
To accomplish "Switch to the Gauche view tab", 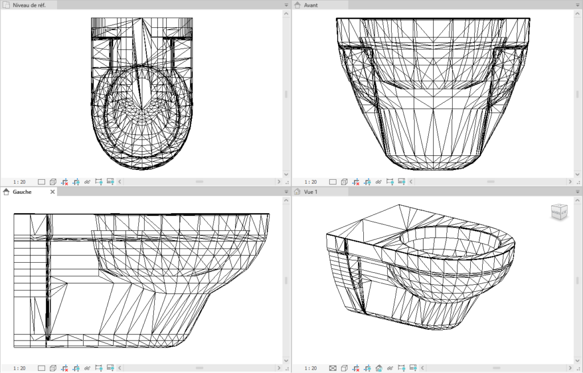I will click(23, 192).
